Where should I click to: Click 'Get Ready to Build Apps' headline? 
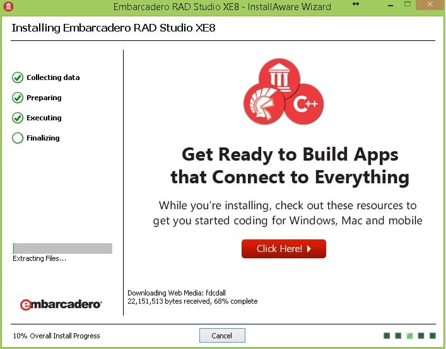click(x=290, y=155)
